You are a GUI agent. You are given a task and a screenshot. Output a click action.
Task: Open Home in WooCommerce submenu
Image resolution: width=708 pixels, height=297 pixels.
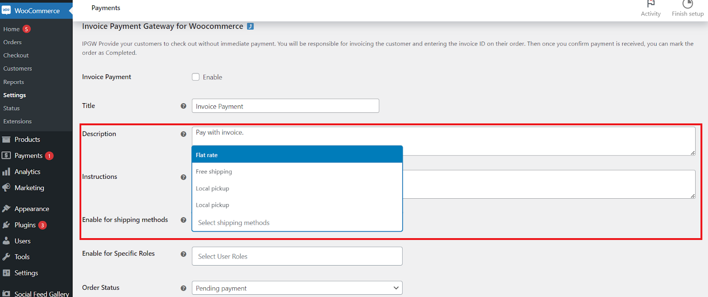[x=12, y=29]
